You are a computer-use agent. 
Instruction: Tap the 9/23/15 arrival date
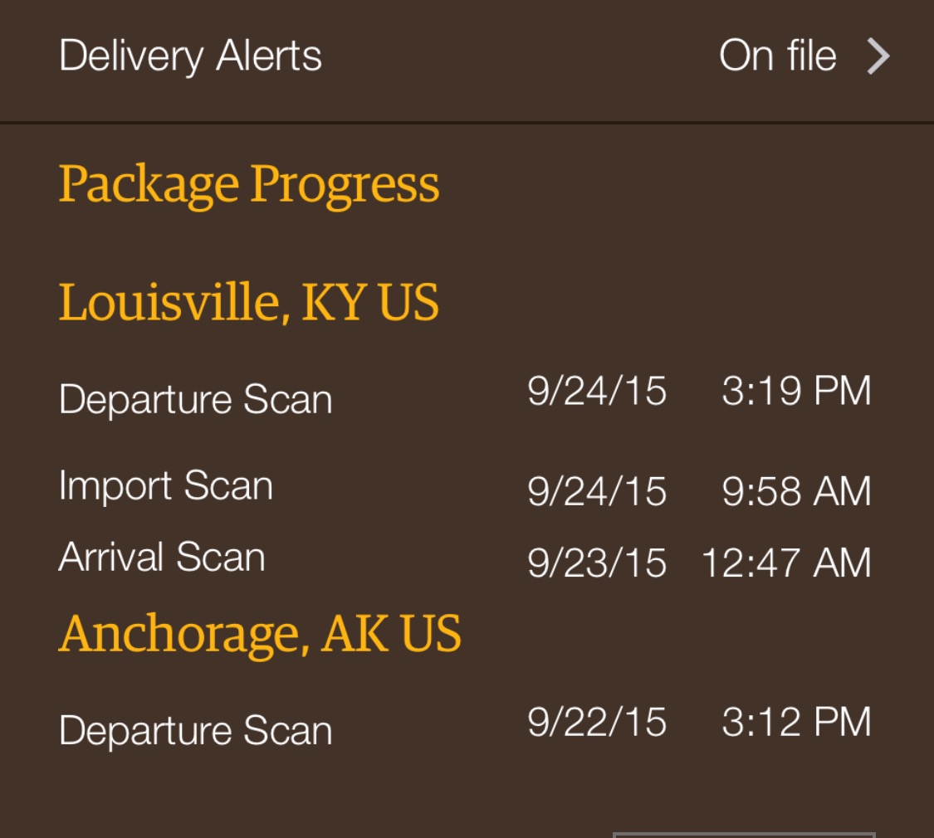coord(596,563)
